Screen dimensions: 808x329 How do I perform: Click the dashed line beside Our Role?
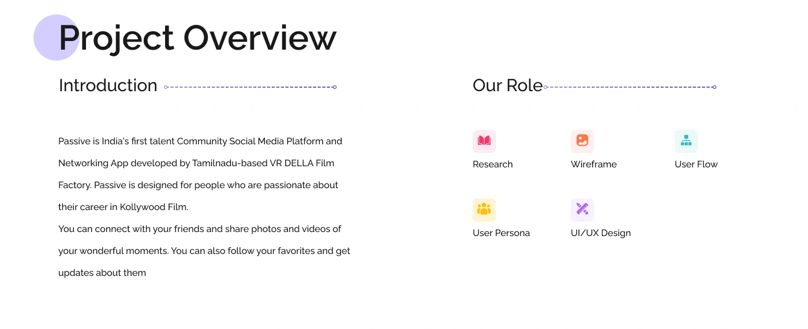click(x=630, y=87)
